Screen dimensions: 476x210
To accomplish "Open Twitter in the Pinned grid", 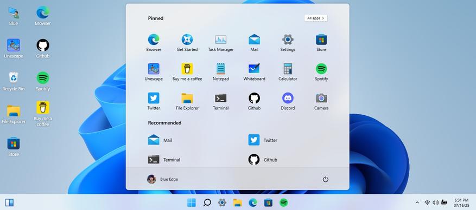I will (154, 101).
